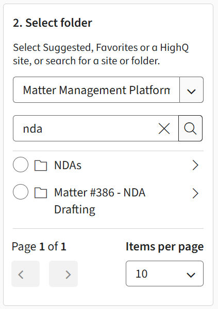Run the folder search with the magnifier icon

(190, 129)
